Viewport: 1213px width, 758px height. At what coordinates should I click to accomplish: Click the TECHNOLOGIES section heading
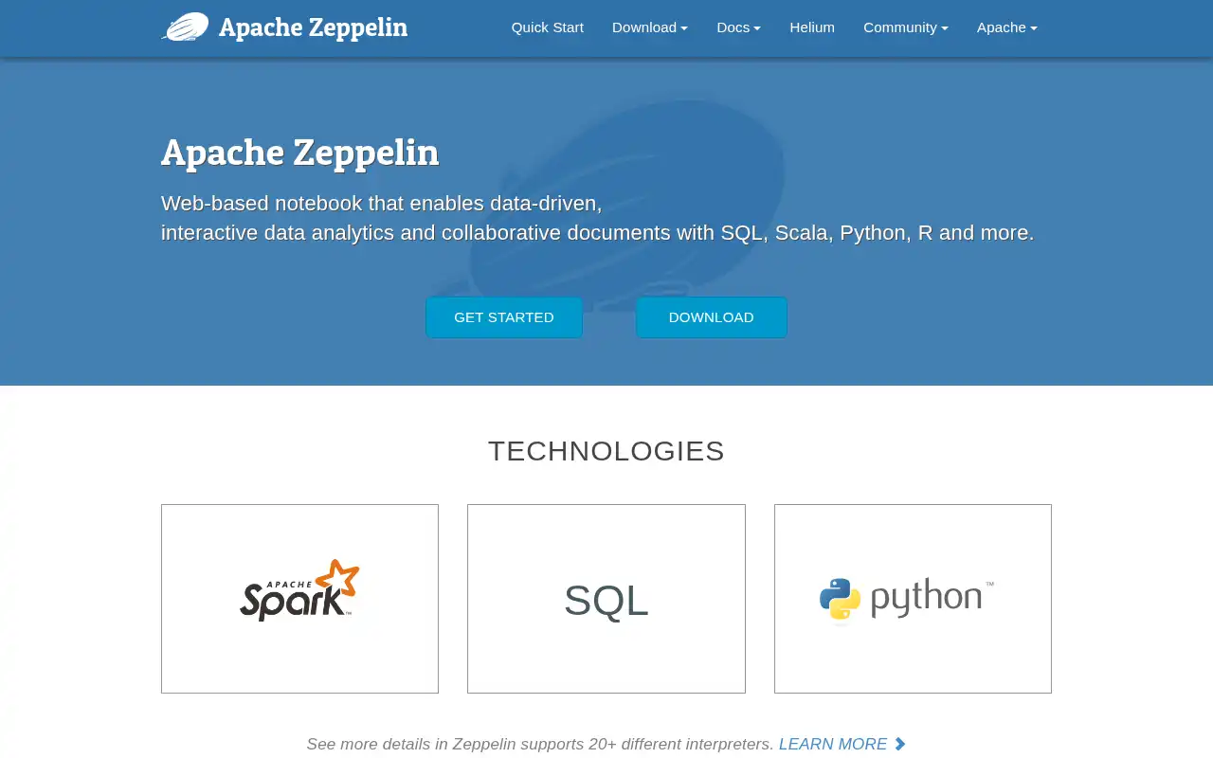point(606,451)
